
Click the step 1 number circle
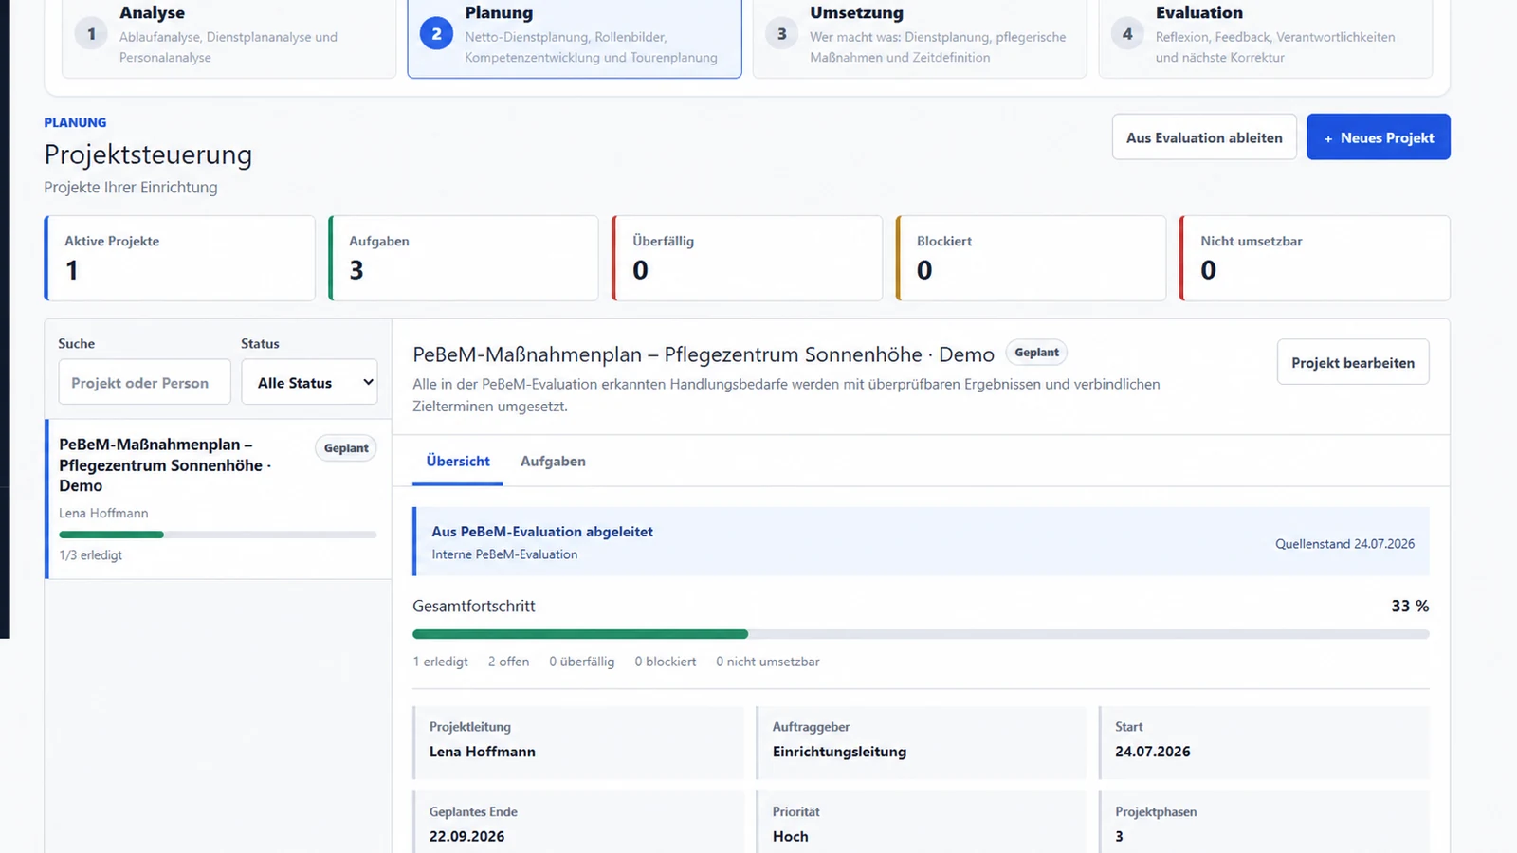pyautogui.click(x=91, y=34)
